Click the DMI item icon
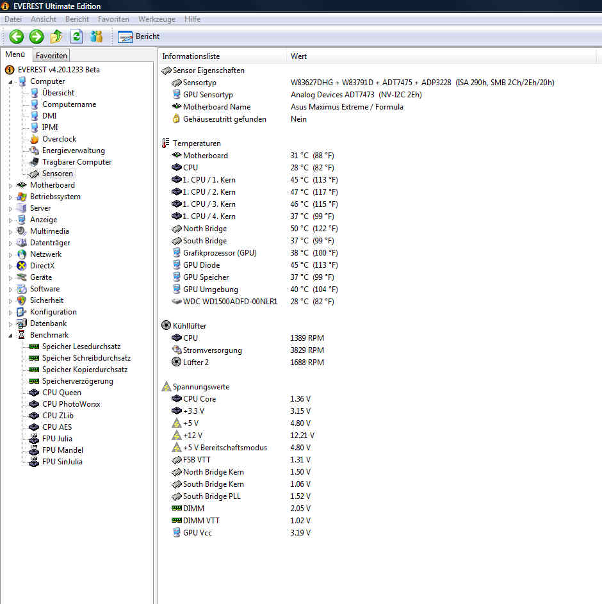 35,116
